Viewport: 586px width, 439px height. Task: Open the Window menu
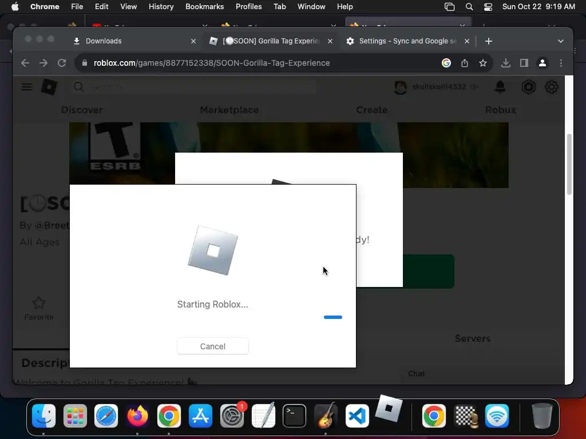coord(311,7)
